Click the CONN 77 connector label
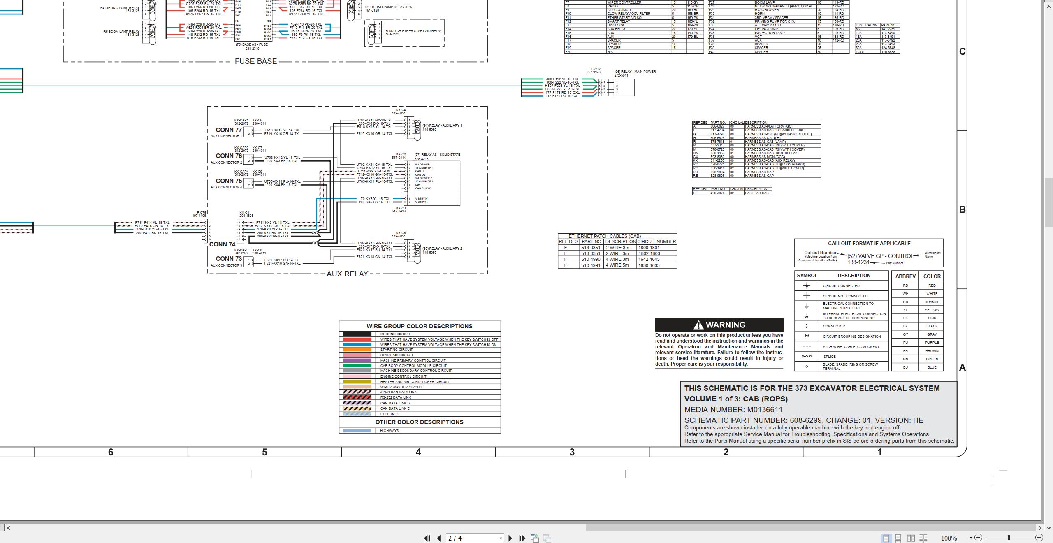Screen dimensions: 1053x543 229,130
